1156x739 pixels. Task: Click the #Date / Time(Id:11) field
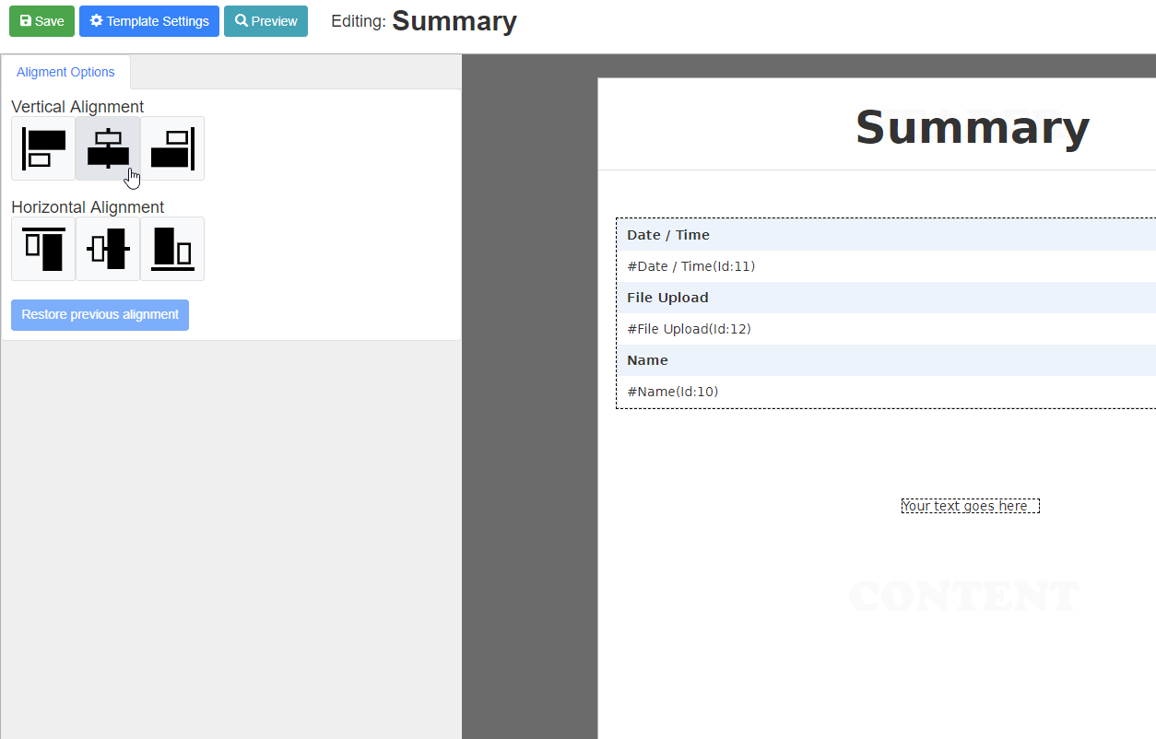click(x=887, y=266)
